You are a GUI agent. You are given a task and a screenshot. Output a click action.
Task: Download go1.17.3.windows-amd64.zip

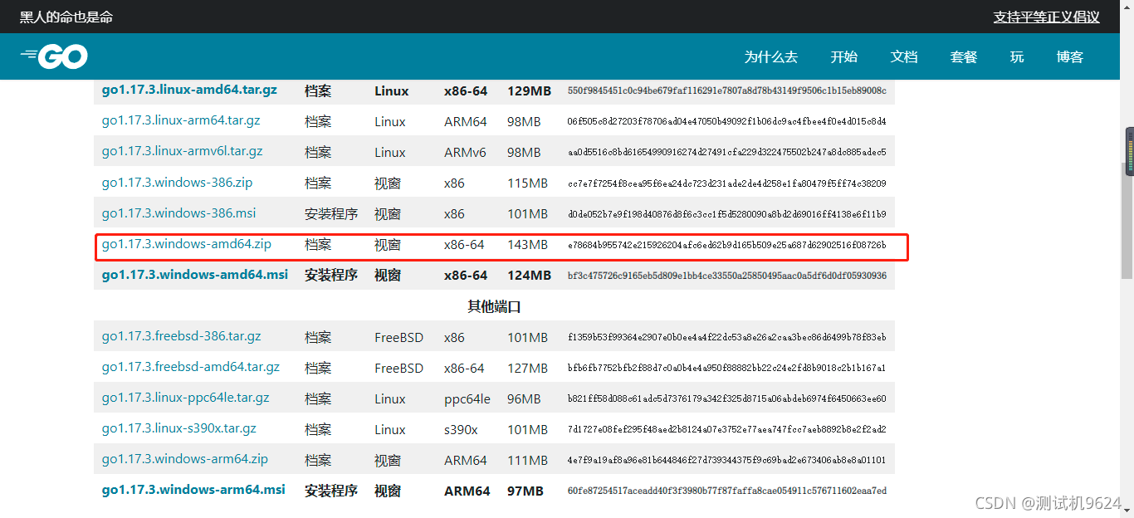pyautogui.click(x=186, y=244)
